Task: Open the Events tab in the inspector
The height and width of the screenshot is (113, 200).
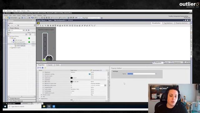Action: coord(50,65)
